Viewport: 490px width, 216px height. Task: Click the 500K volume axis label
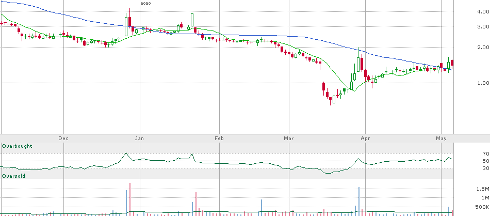483,207
